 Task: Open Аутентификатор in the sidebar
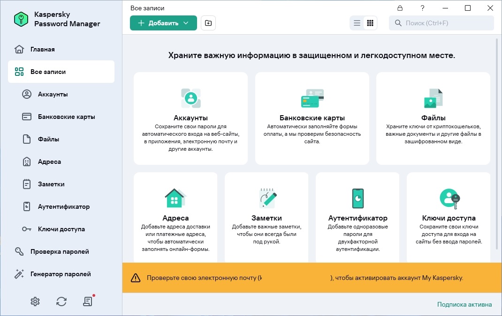[x=61, y=206]
